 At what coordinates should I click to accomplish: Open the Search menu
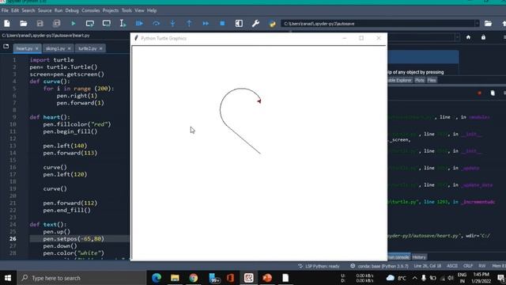coord(28,10)
